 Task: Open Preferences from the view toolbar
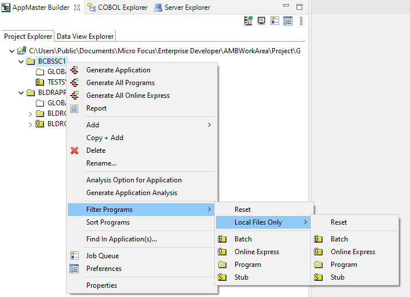tap(288, 21)
